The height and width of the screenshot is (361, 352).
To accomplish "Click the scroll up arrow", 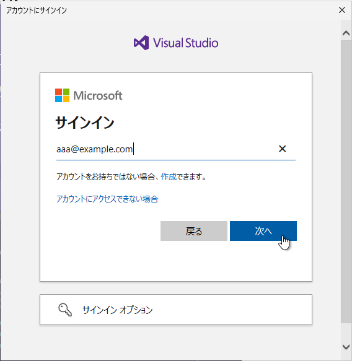I will point(346,33).
